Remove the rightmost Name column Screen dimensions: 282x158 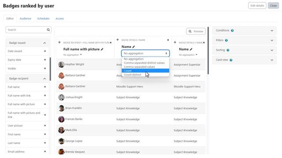coord(204,43)
